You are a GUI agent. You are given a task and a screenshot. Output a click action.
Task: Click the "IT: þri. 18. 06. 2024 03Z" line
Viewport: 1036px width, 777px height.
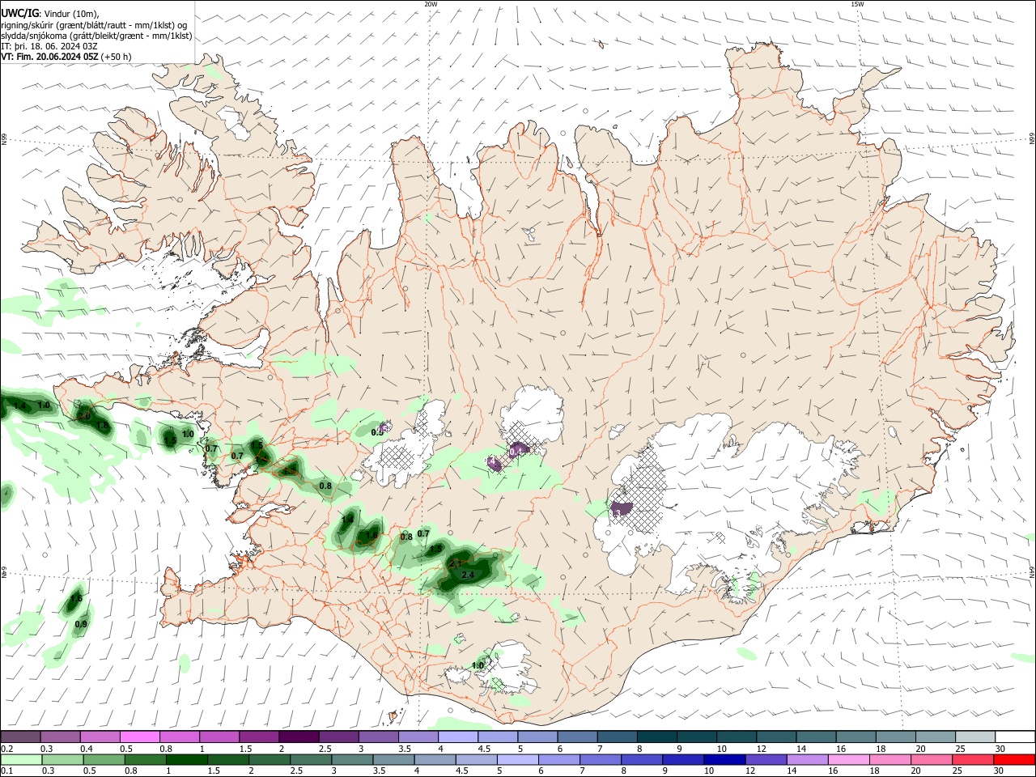[49, 46]
